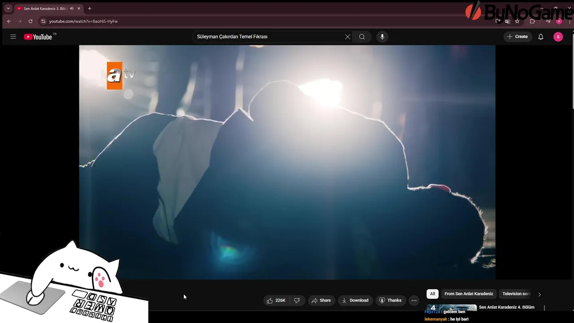Run search with the magnifier button

[362, 37]
